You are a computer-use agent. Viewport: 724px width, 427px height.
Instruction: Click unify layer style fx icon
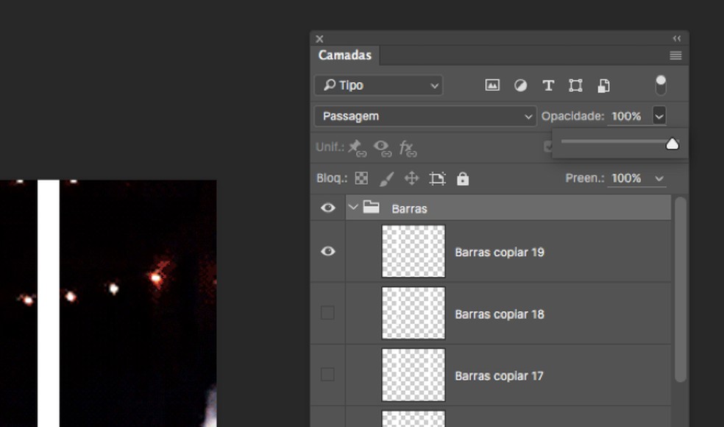click(x=408, y=148)
